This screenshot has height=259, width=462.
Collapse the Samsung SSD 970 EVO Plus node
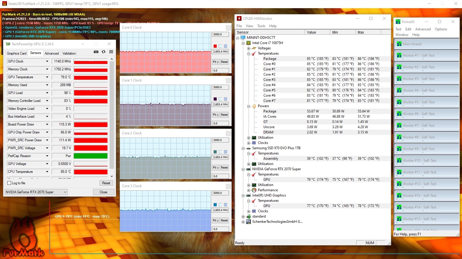[243, 148]
